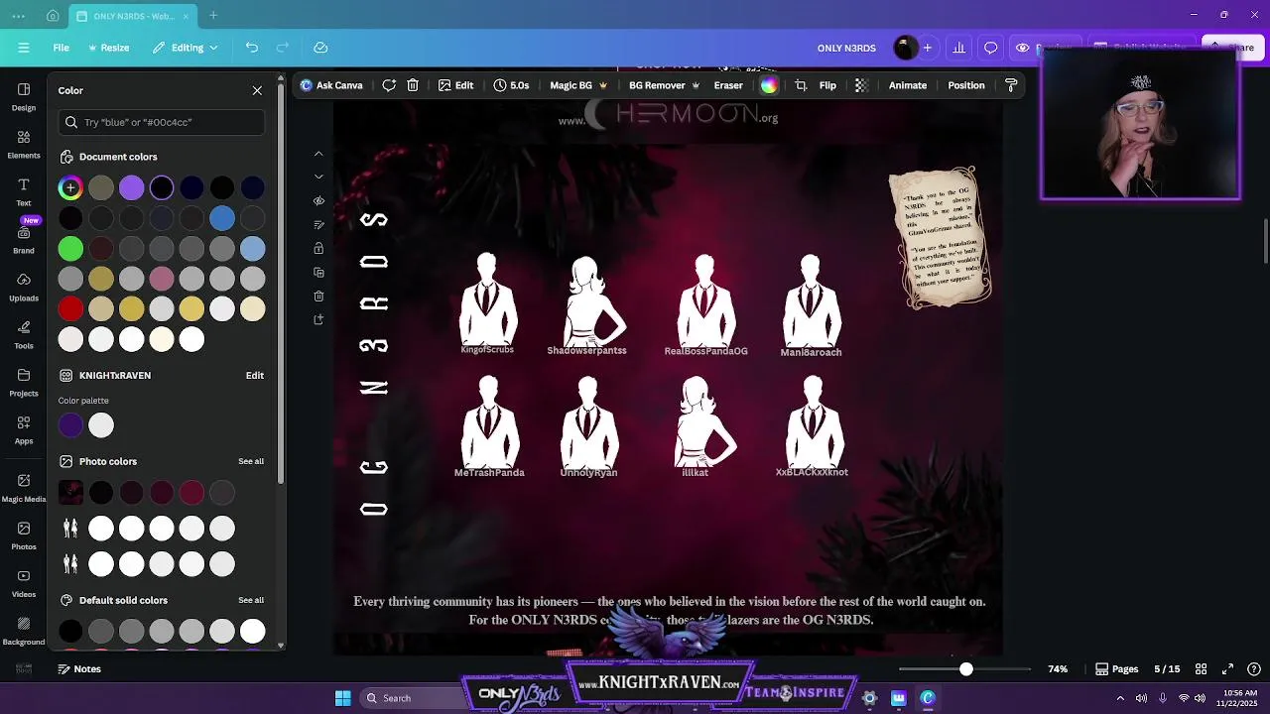Viewport: 1270px width, 714px height.
Task: Select the purple document color swatch
Action: pyautogui.click(x=131, y=187)
